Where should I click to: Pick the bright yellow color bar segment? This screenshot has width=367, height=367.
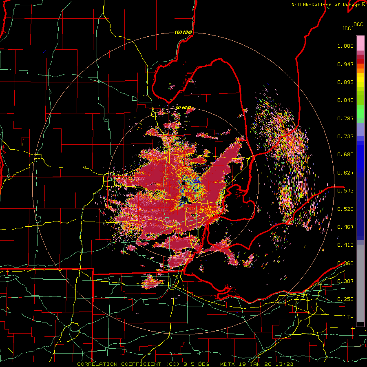(x=360, y=80)
